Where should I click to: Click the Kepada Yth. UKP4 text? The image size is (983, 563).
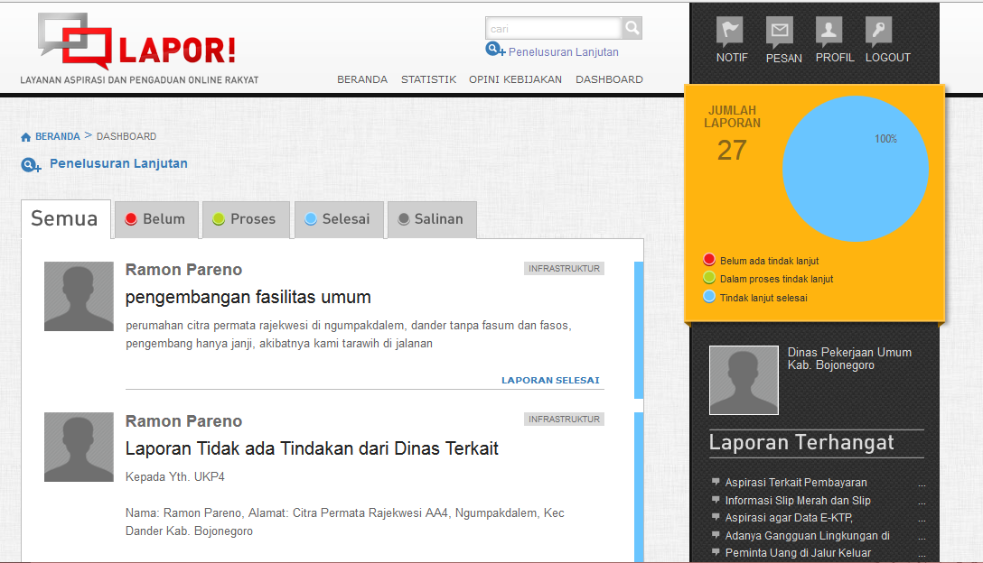click(x=175, y=477)
